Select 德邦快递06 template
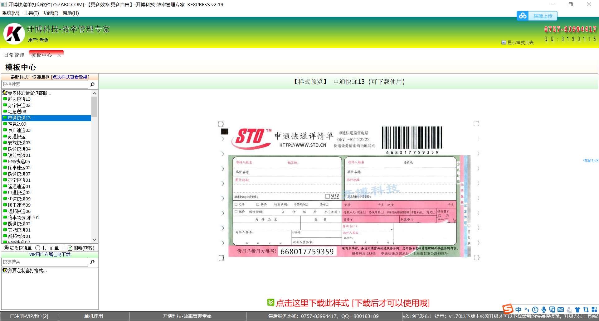 pyautogui.click(x=19, y=211)
